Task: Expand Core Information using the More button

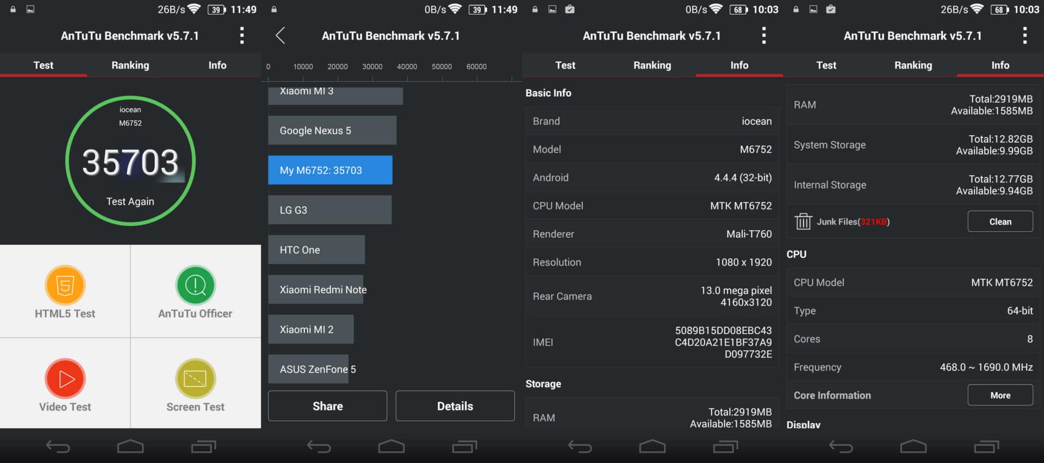Action: click(999, 395)
